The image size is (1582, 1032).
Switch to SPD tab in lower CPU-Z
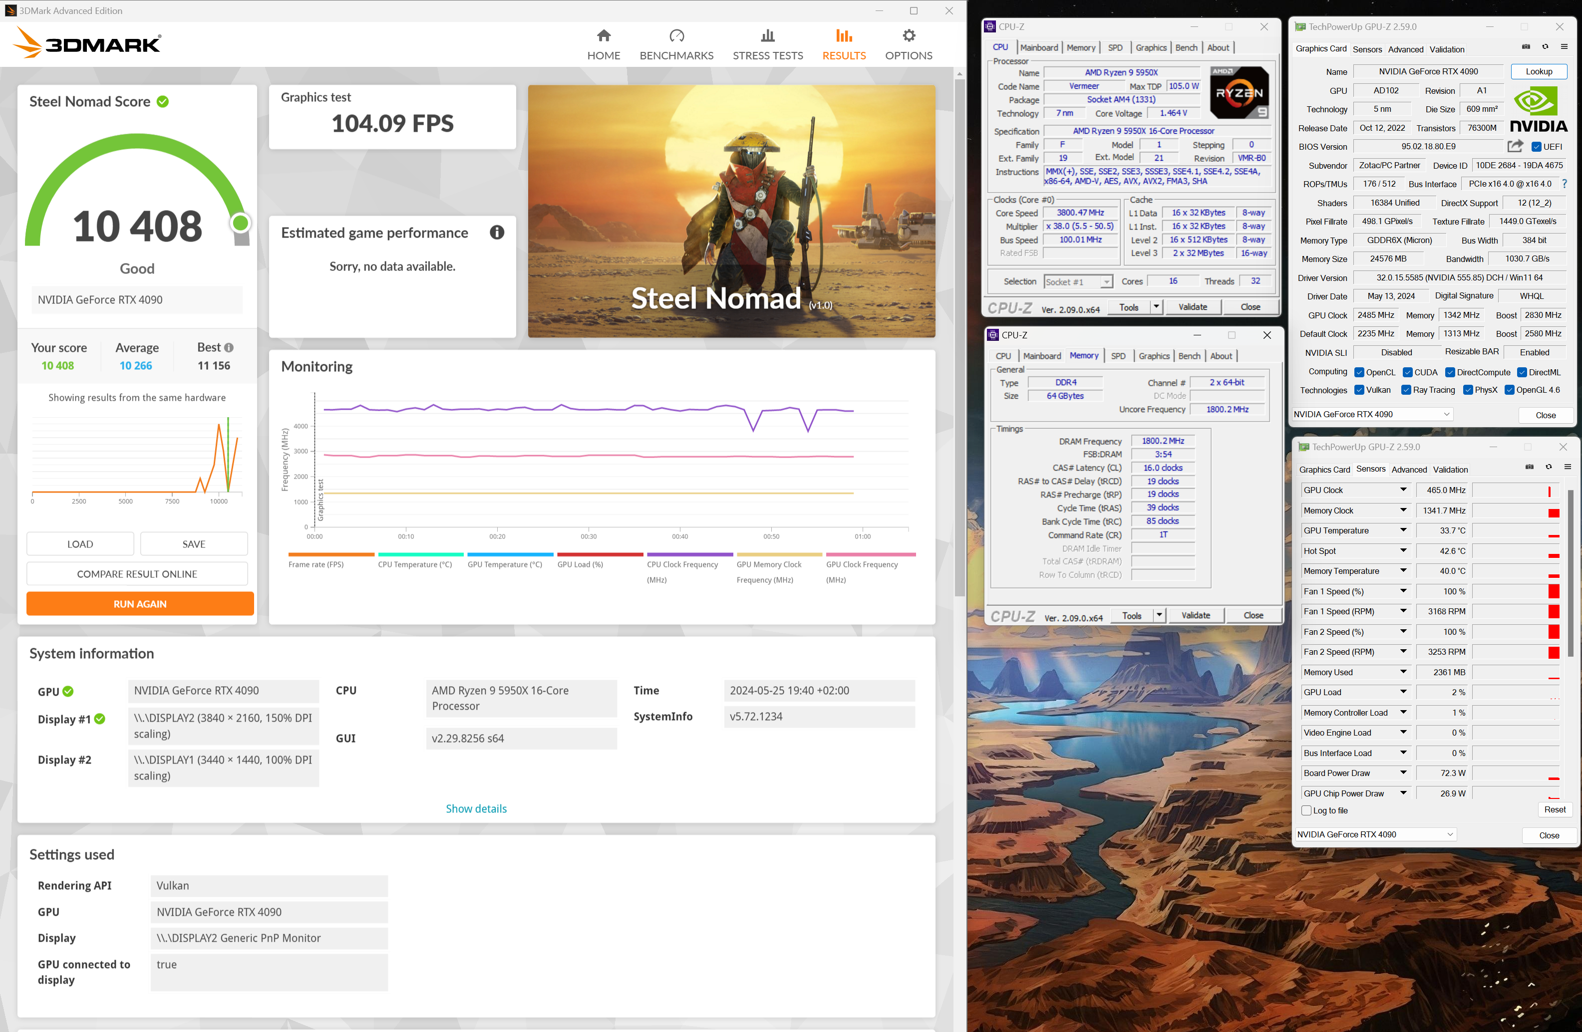tap(1118, 356)
